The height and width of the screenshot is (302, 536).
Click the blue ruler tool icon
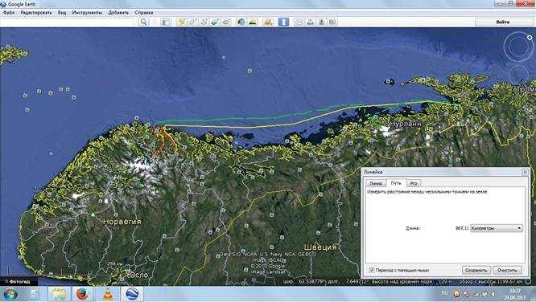(x=283, y=22)
